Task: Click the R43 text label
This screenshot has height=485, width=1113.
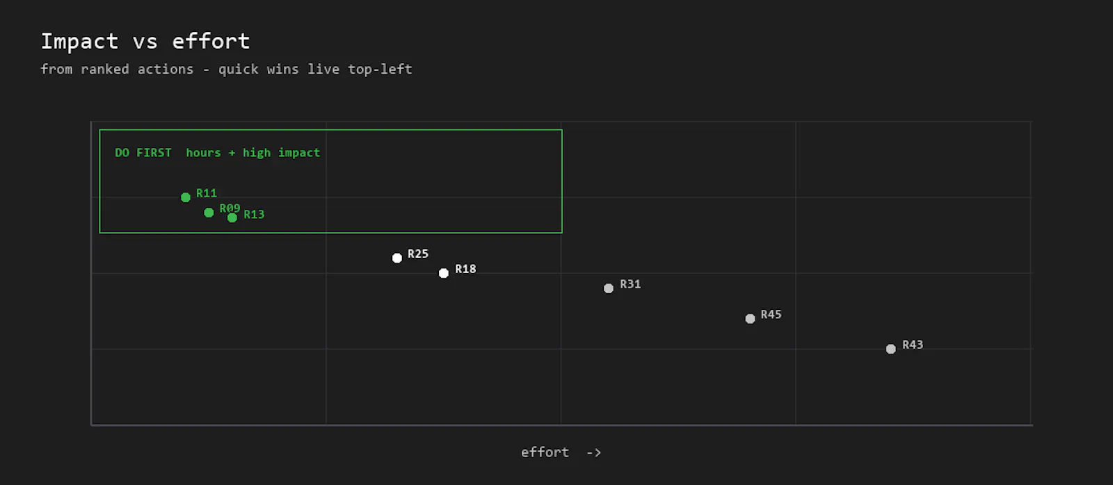Action: point(913,345)
